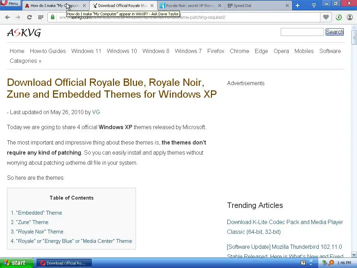Screen dimensions: 357x268
Task: Open Windows 7 navigation link
Action: pyautogui.click(x=188, y=51)
